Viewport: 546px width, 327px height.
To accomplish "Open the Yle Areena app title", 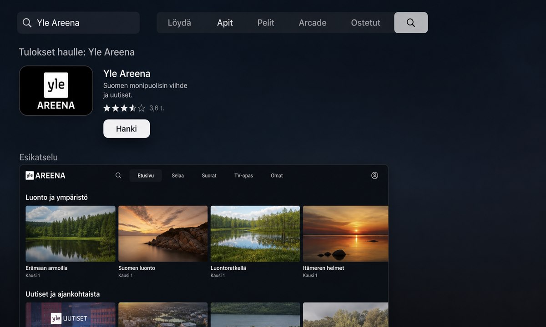I will pos(127,74).
